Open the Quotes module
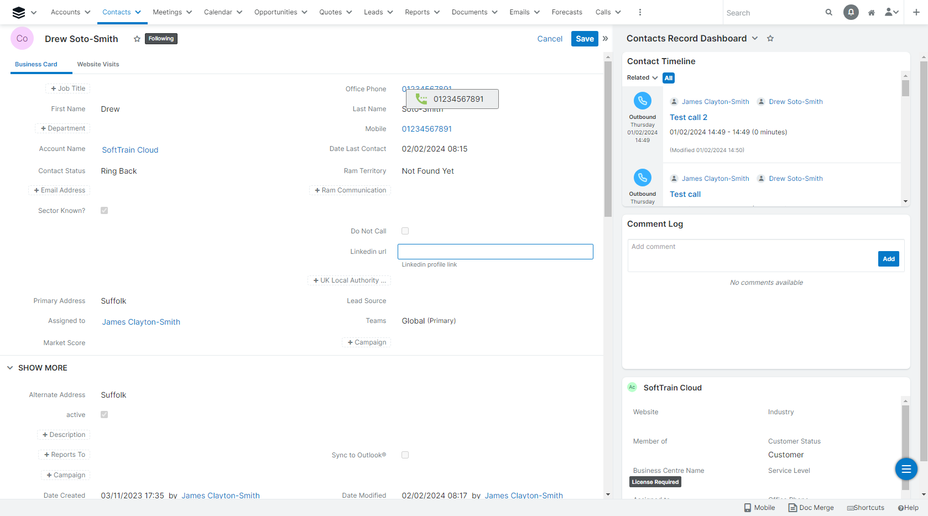The width and height of the screenshot is (928, 516). (330, 12)
